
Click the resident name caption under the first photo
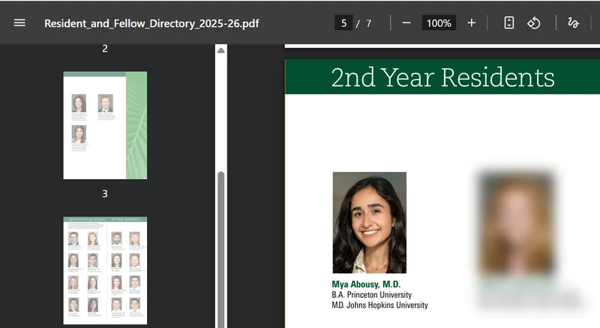[366, 284]
